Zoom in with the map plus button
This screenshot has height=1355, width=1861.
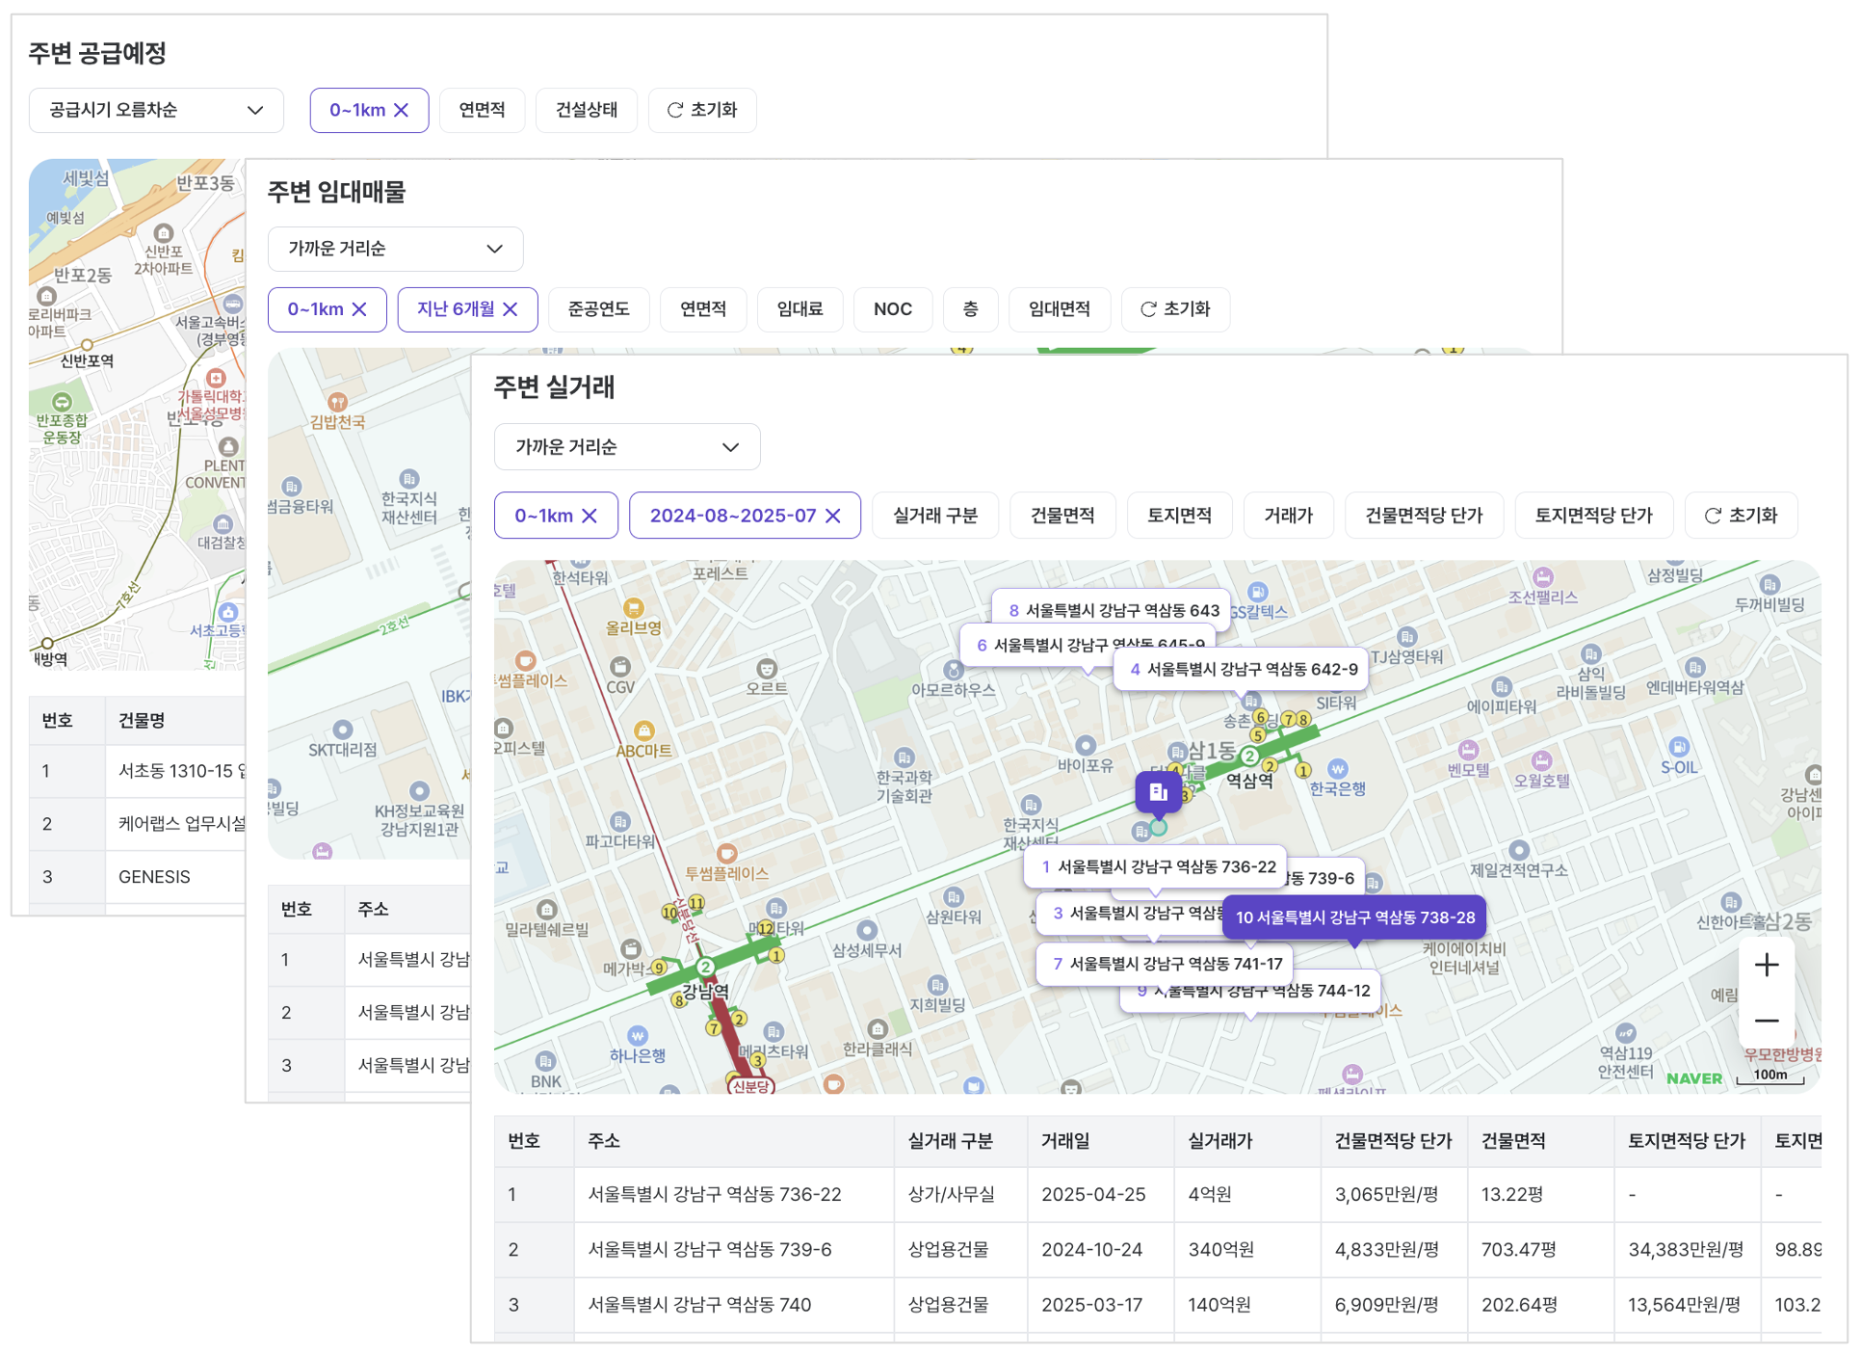pyautogui.click(x=1766, y=965)
